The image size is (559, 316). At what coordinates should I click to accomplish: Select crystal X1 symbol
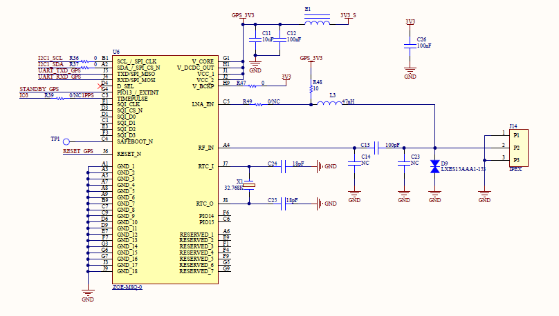point(250,184)
